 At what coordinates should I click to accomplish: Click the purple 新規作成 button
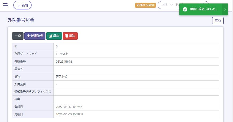click(x=35, y=36)
